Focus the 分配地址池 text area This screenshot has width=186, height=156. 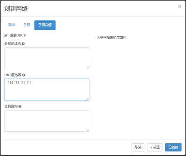click(x=47, y=58)
